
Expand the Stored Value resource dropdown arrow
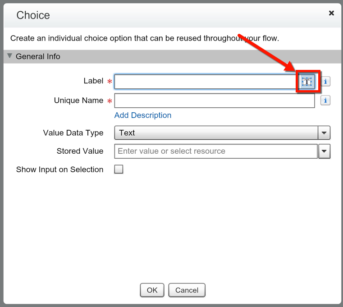tap(325, 151)
